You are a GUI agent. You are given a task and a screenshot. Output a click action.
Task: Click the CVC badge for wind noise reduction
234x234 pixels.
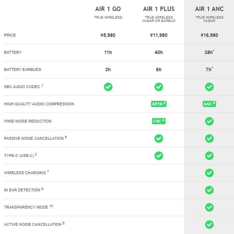click(159, 121)
